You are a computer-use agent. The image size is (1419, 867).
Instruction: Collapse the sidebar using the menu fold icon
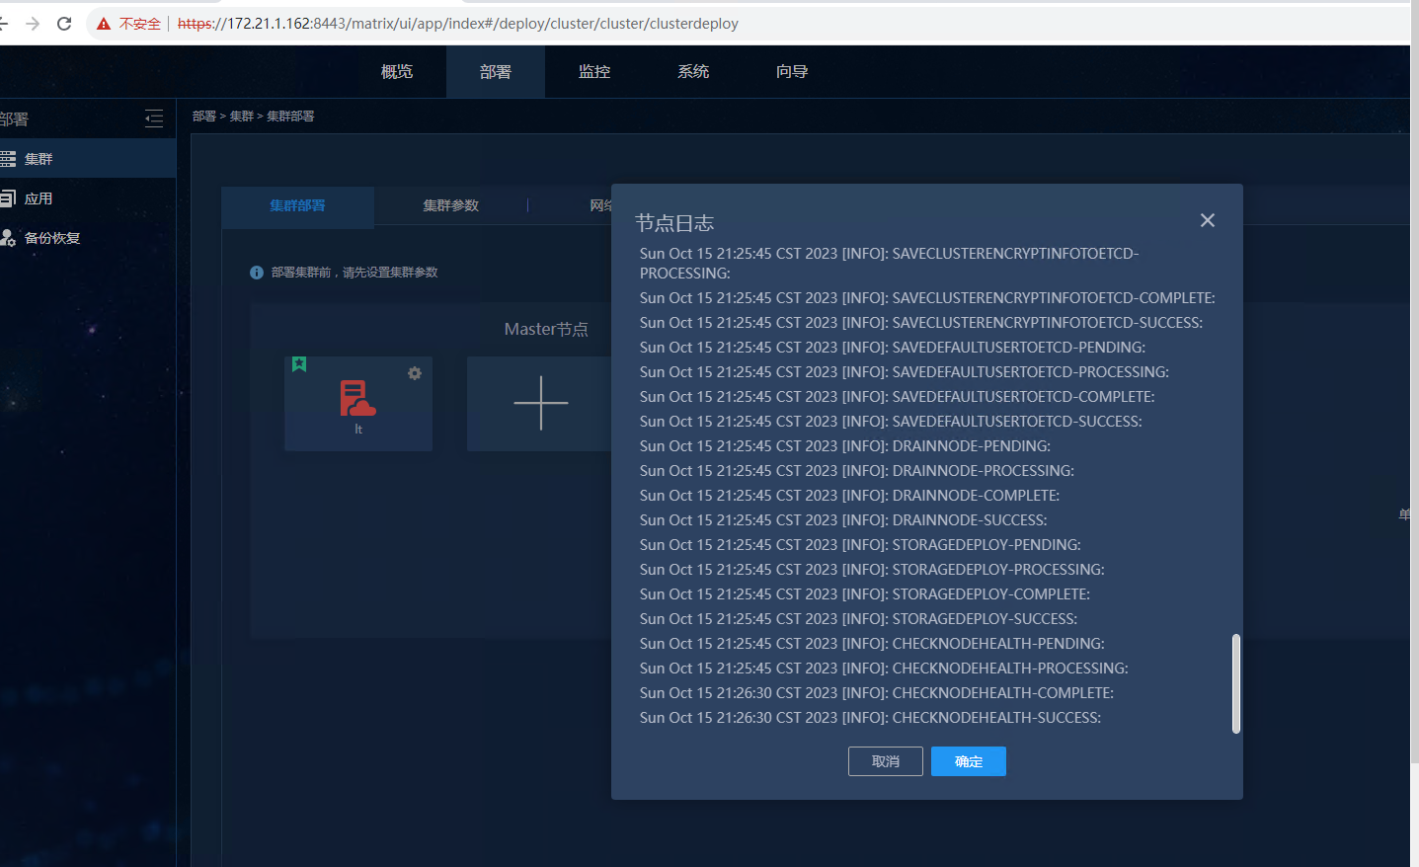[154, 119]
